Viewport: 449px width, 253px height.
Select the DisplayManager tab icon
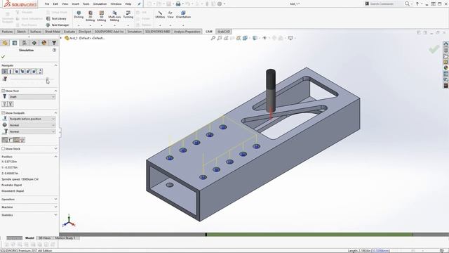pos(43,43)
